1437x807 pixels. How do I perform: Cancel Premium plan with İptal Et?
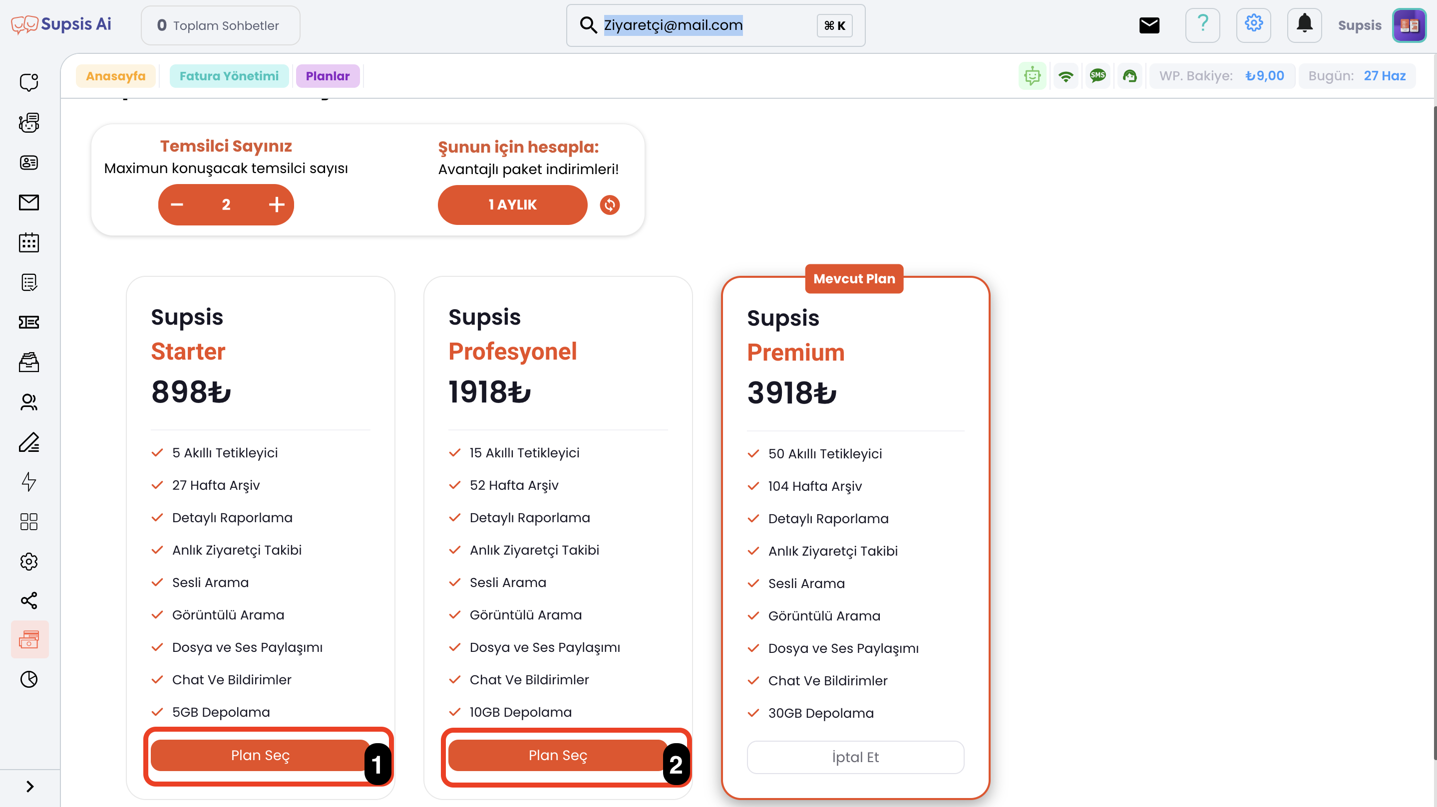coord(855,757)
